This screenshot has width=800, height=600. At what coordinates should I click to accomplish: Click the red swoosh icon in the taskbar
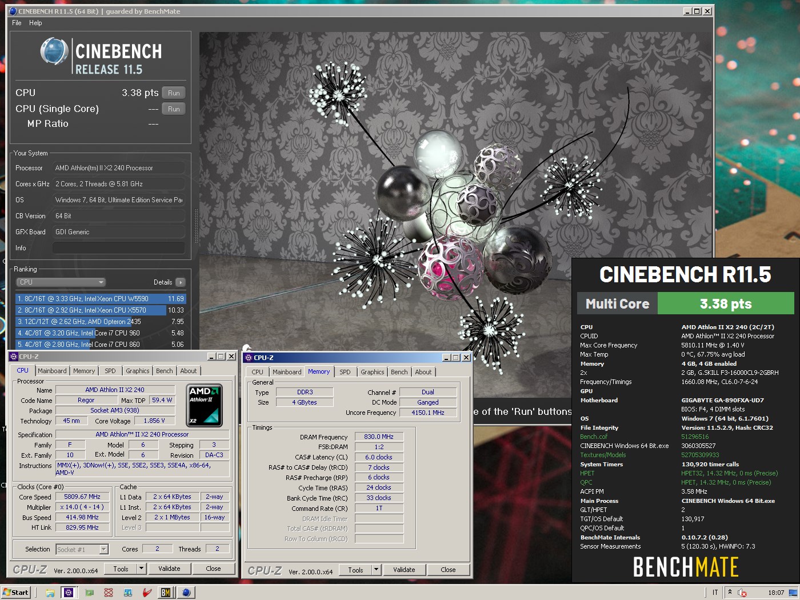(147, 593)
